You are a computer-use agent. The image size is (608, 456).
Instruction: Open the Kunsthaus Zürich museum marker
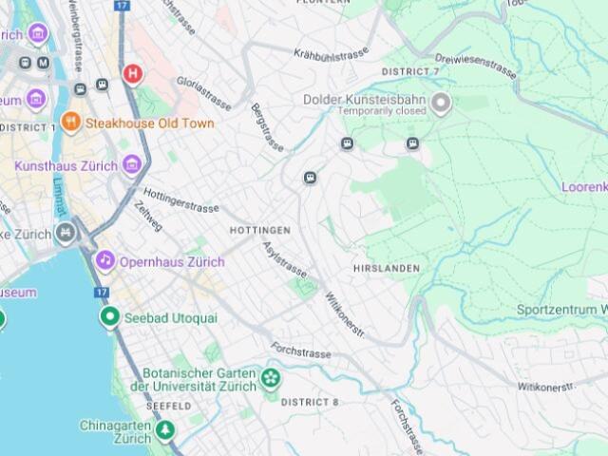[x=132, y=165]
